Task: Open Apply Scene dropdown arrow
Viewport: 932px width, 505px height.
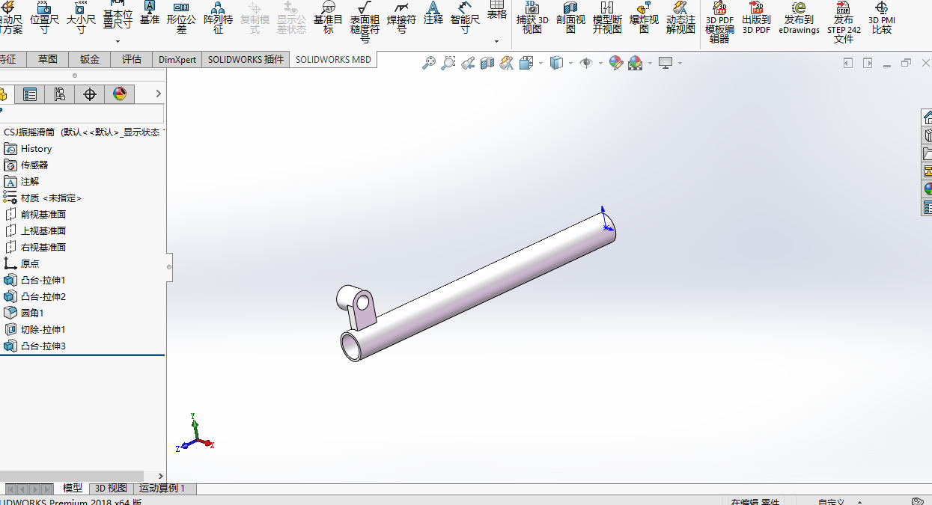Action: pyautogui.click(x=650, y=64)
